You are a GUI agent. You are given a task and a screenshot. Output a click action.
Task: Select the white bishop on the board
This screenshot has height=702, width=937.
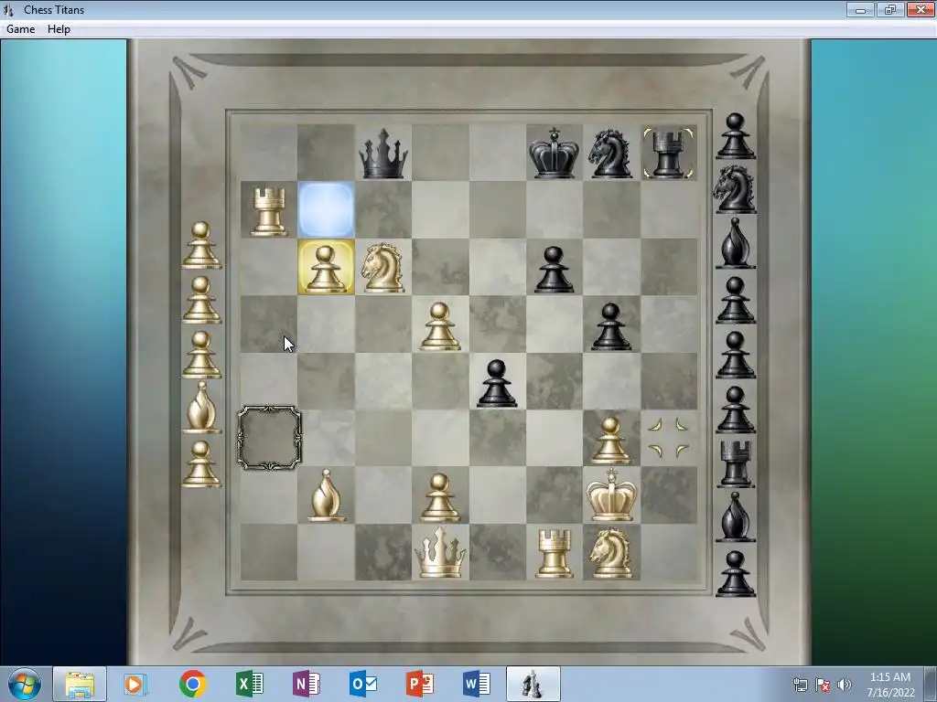coord(326,495)
